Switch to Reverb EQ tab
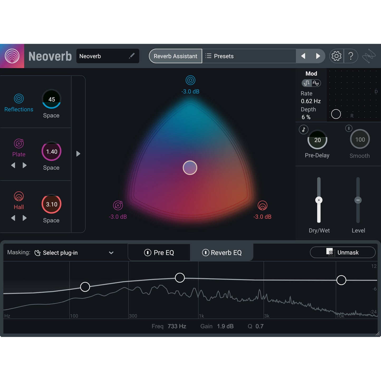 (x=222, y=253)
